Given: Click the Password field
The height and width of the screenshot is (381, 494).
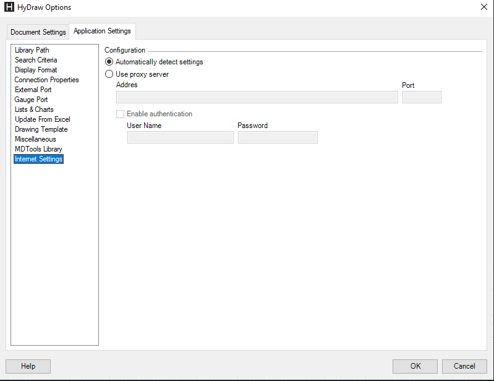Looking at the screenshot, I should tap(278, 137).
